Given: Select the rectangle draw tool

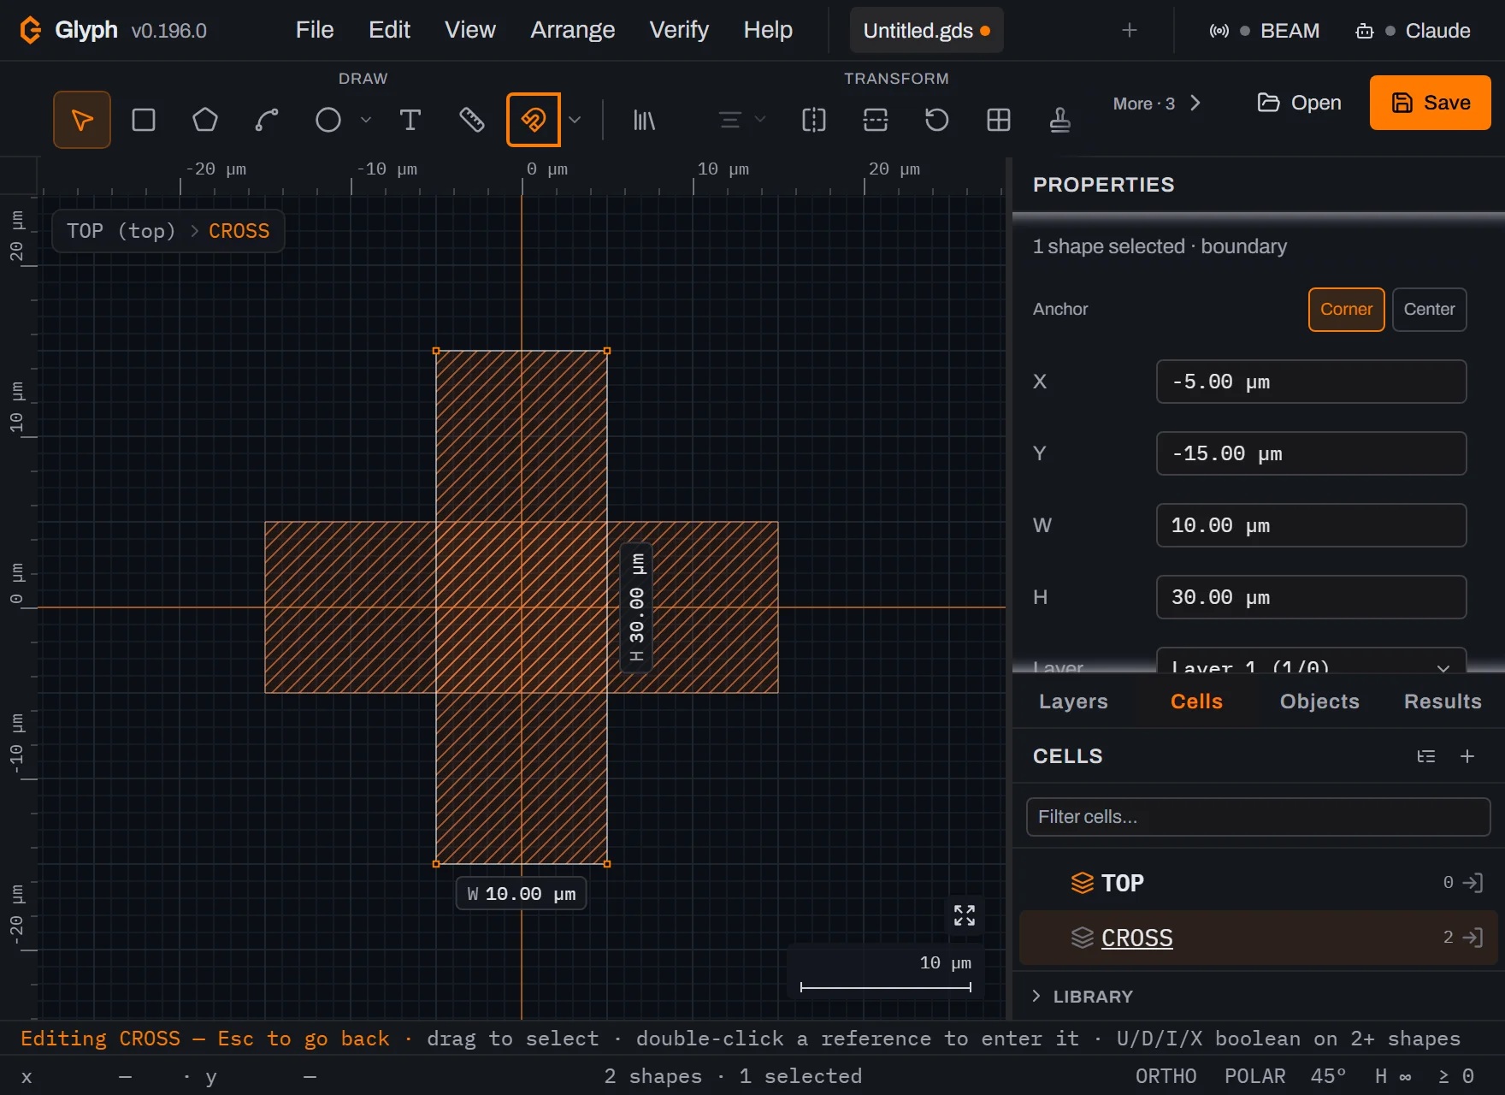Looking at the screenshot, I should click(x=144, y=120).
